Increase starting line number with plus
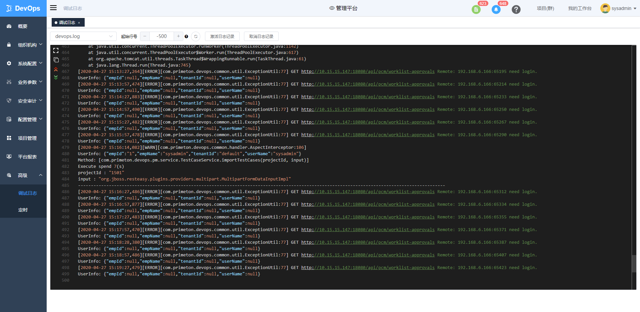Image resolution: width=640 pixels, height=312 pixels. 178,36
